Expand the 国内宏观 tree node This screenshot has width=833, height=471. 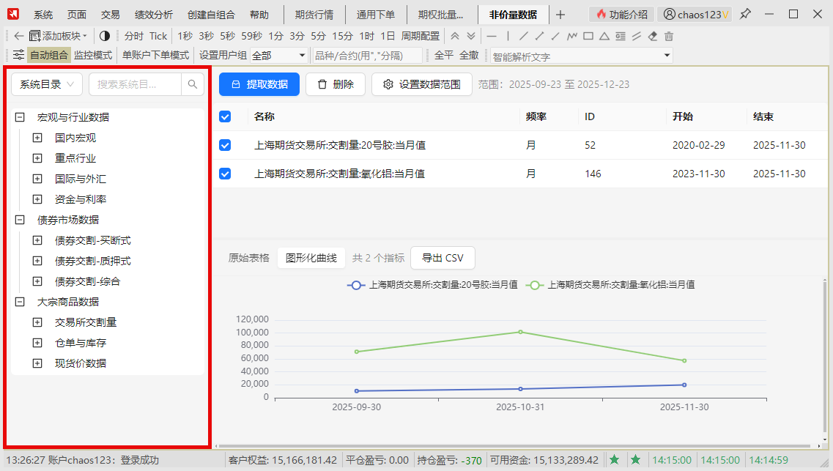(37, 138)
